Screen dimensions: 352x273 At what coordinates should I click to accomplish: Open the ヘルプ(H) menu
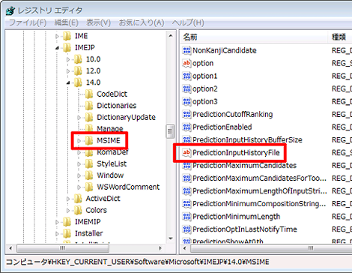pos(188,22)
